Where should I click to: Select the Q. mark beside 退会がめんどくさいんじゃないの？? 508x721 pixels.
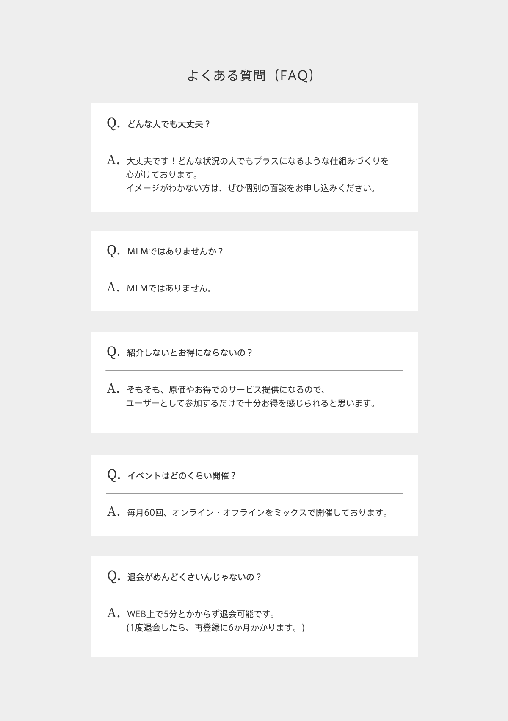114,576
